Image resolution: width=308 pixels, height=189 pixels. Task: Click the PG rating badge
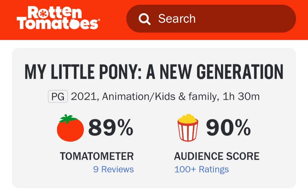[x=58, y=97]
